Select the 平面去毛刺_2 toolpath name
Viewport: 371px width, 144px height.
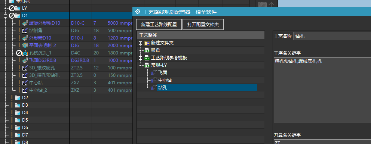pyautogui.click(x=43, y=46)
